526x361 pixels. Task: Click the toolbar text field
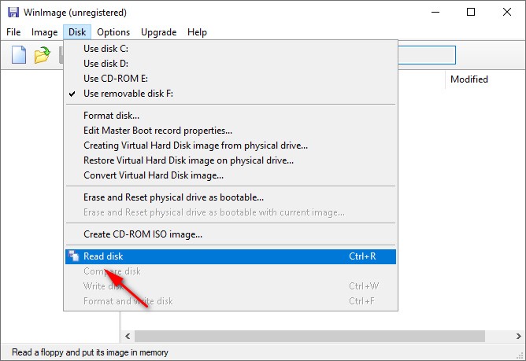(x=427, y=55)
